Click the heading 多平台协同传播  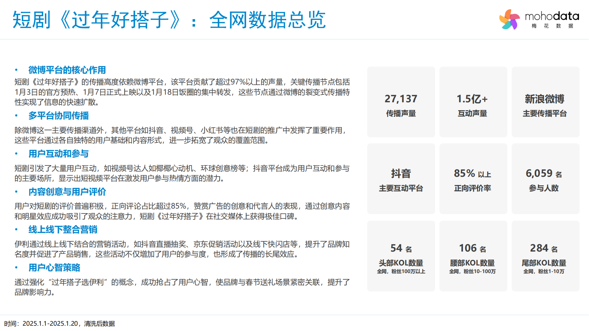pos(59,116)
